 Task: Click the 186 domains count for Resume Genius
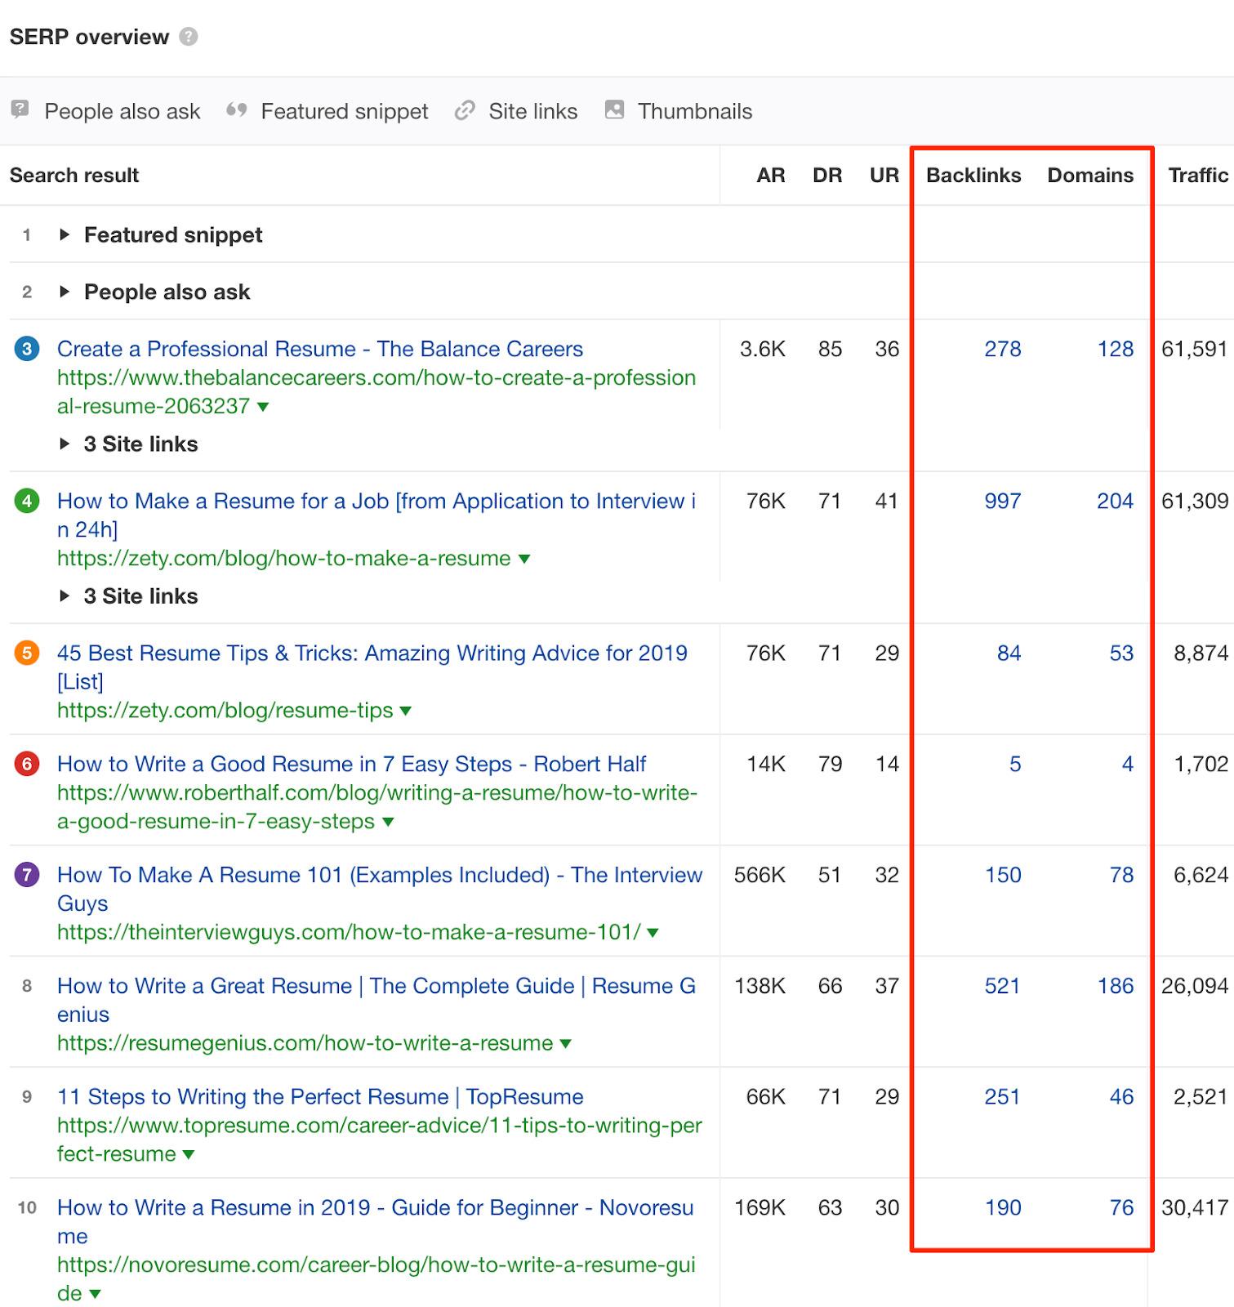point(1115,987)
